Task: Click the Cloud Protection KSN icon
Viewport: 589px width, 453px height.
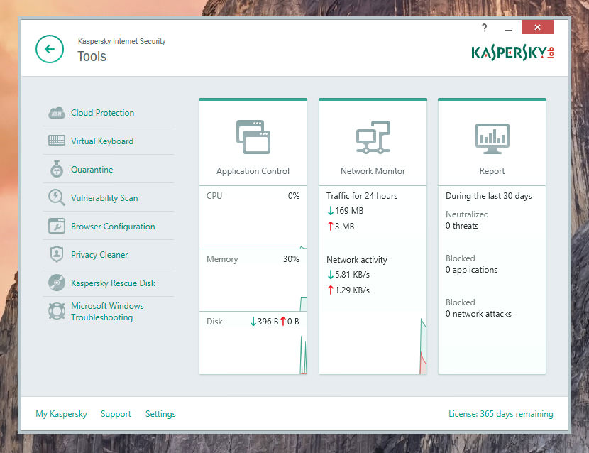Action: [x=57, y=112]
